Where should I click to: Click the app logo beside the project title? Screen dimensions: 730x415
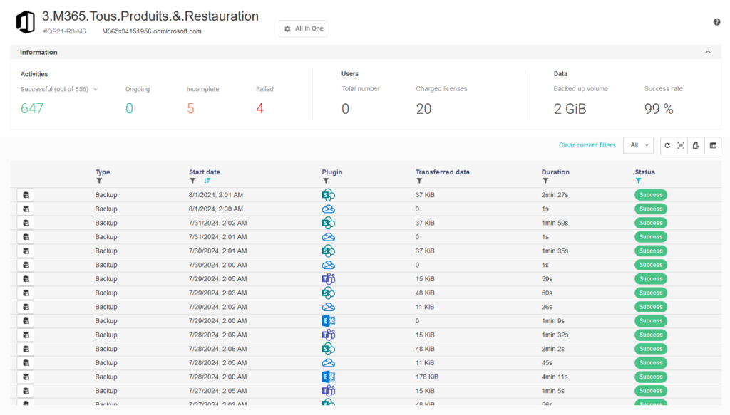[x=26, y=22]
